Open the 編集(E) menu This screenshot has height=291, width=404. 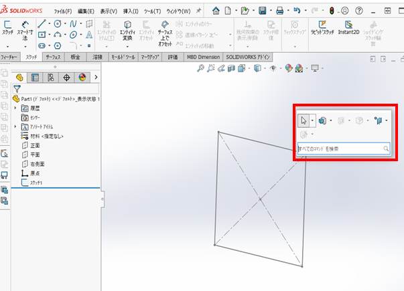point(86,11)
